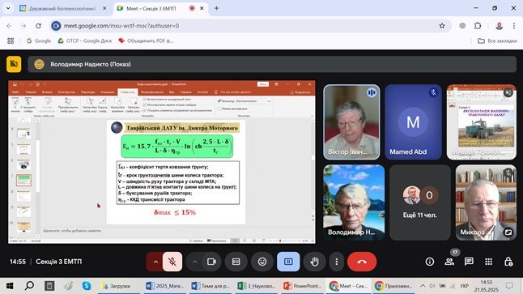523x294 pixels.
Task: Stop presenting the screen
Action: click(x=288, y=262)
